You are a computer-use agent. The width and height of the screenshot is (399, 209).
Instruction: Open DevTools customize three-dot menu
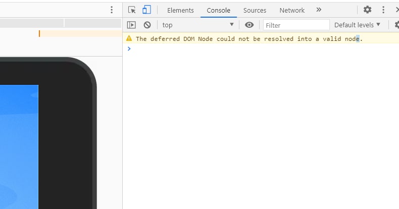(x=383, y=10)
